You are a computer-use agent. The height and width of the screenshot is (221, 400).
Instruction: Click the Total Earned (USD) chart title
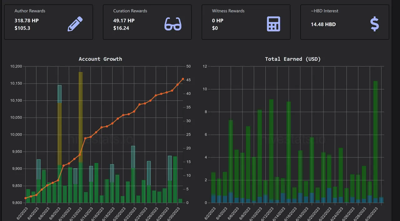(293, 59)
